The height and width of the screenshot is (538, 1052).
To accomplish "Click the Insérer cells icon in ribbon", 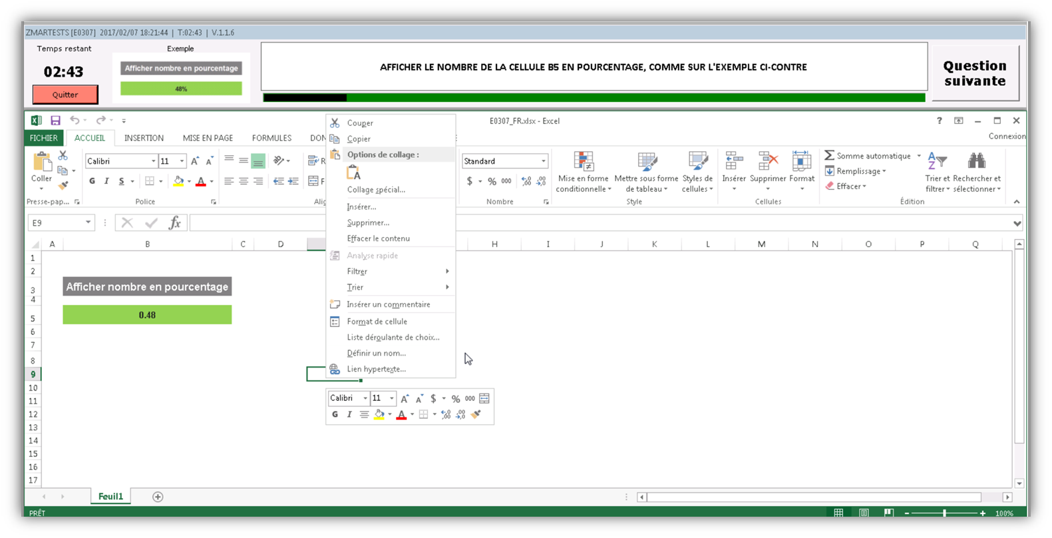I will click(734, 161).
